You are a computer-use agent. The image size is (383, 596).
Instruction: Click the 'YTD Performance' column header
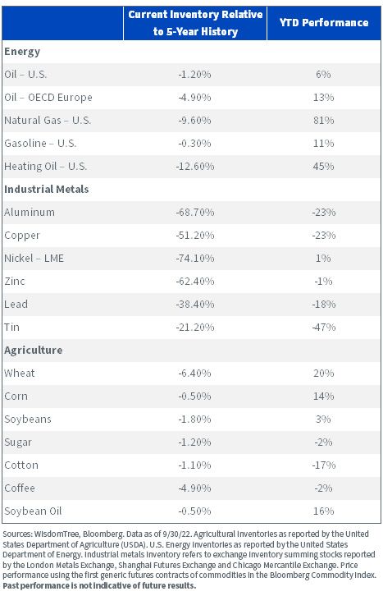pyautogui.click(x=324, y=23)
